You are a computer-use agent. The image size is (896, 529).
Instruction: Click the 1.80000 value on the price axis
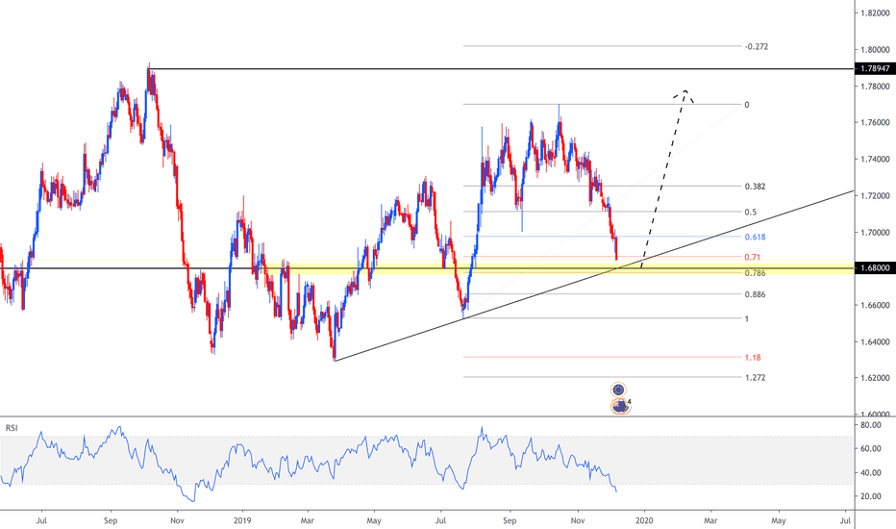coord(874,50)
